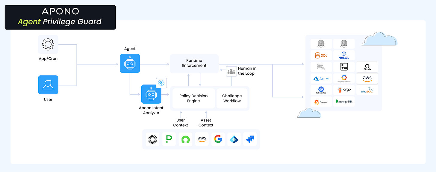
Task: Open the Policy Decision Engine
Action: pyautogui.click(x=194, y=98)
